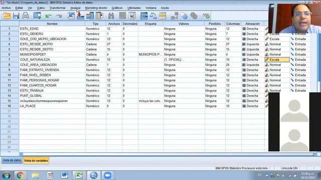The width and height of the screenshot is (321, 180).
Task: Click scrollbar right arrow below grid
Action: coord(315,154)
